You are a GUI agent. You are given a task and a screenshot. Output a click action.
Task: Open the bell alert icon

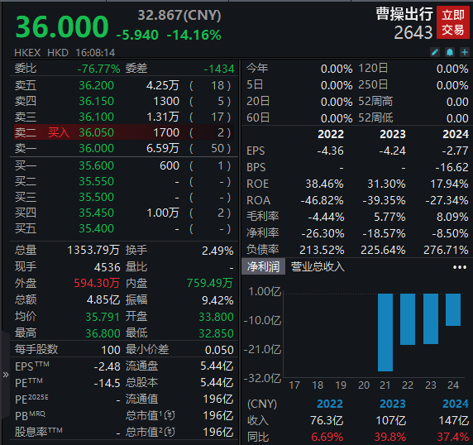coord(450,52)
